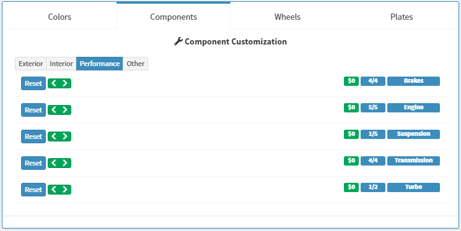Viewport: 461px width, 231px height.
Task: Switch to the Colors tab
Action: coord(59,17)
